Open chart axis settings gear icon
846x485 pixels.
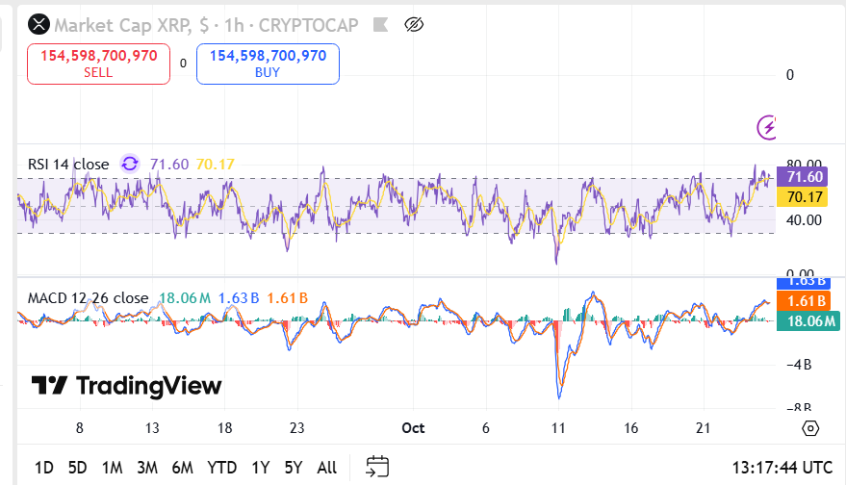(809, 428)
